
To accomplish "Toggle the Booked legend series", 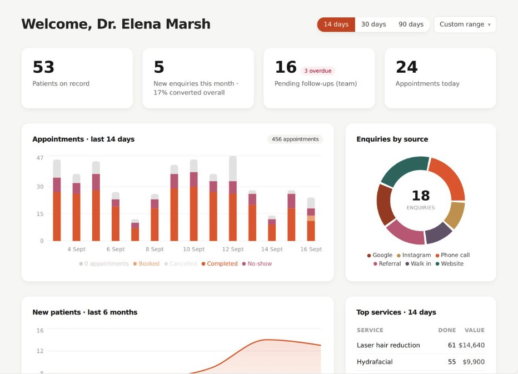I will [146, 263].
